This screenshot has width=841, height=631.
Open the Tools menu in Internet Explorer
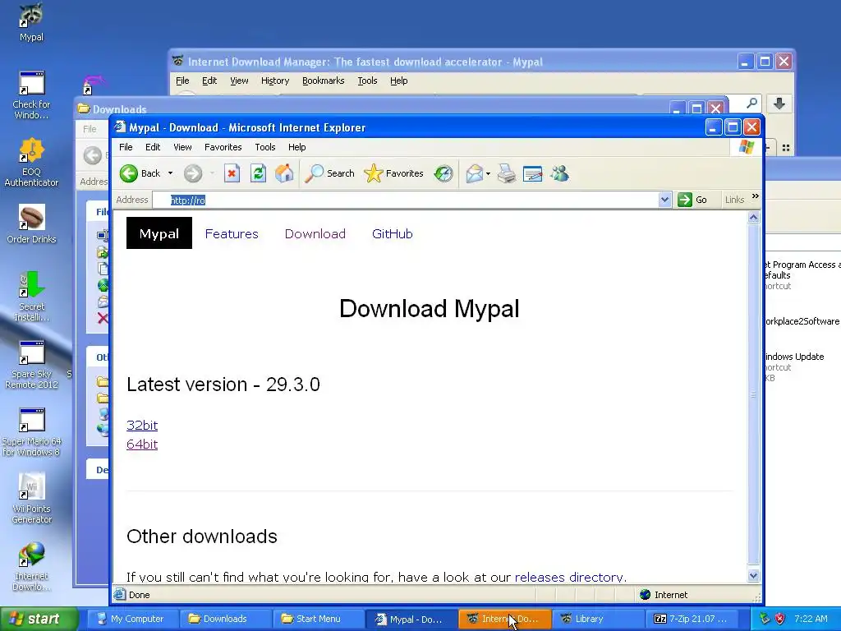coord(265,147)
